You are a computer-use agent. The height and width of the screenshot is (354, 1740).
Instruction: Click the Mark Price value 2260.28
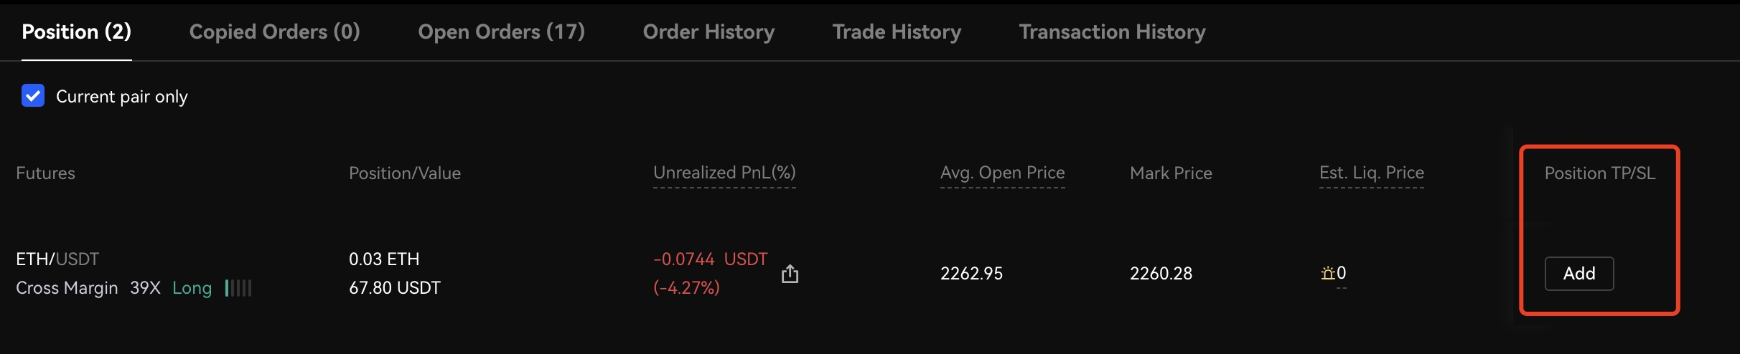[x=1161, y=273]
